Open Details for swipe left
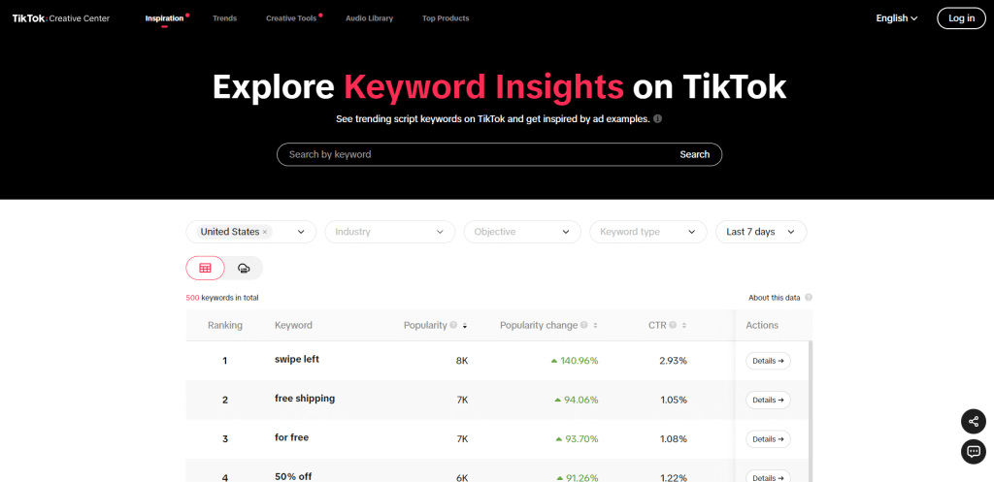Image resolution: width=994 pixels, height=482 pixels. click(x=768, y=361)
